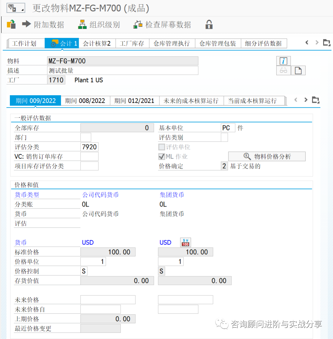Switch to the 期间 008/2022 tab

tap(85, 101)
